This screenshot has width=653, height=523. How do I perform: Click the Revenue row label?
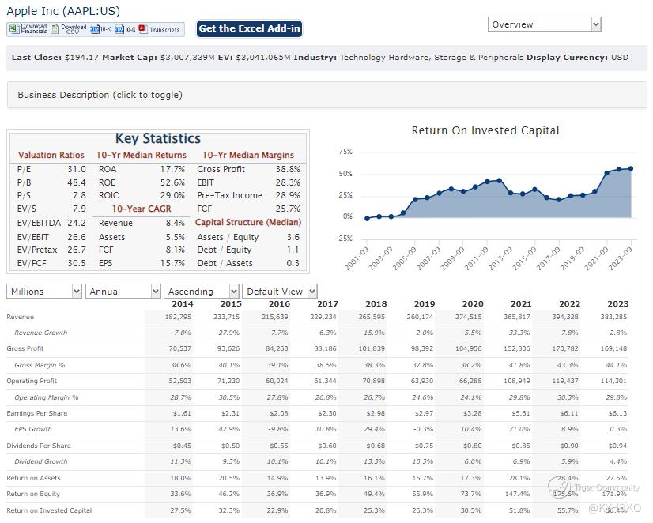pos(21,317)
